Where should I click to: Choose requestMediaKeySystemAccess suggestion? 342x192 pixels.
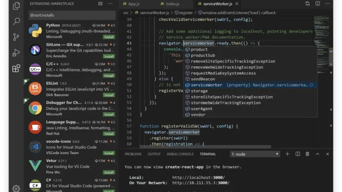[x=250, y=73]
